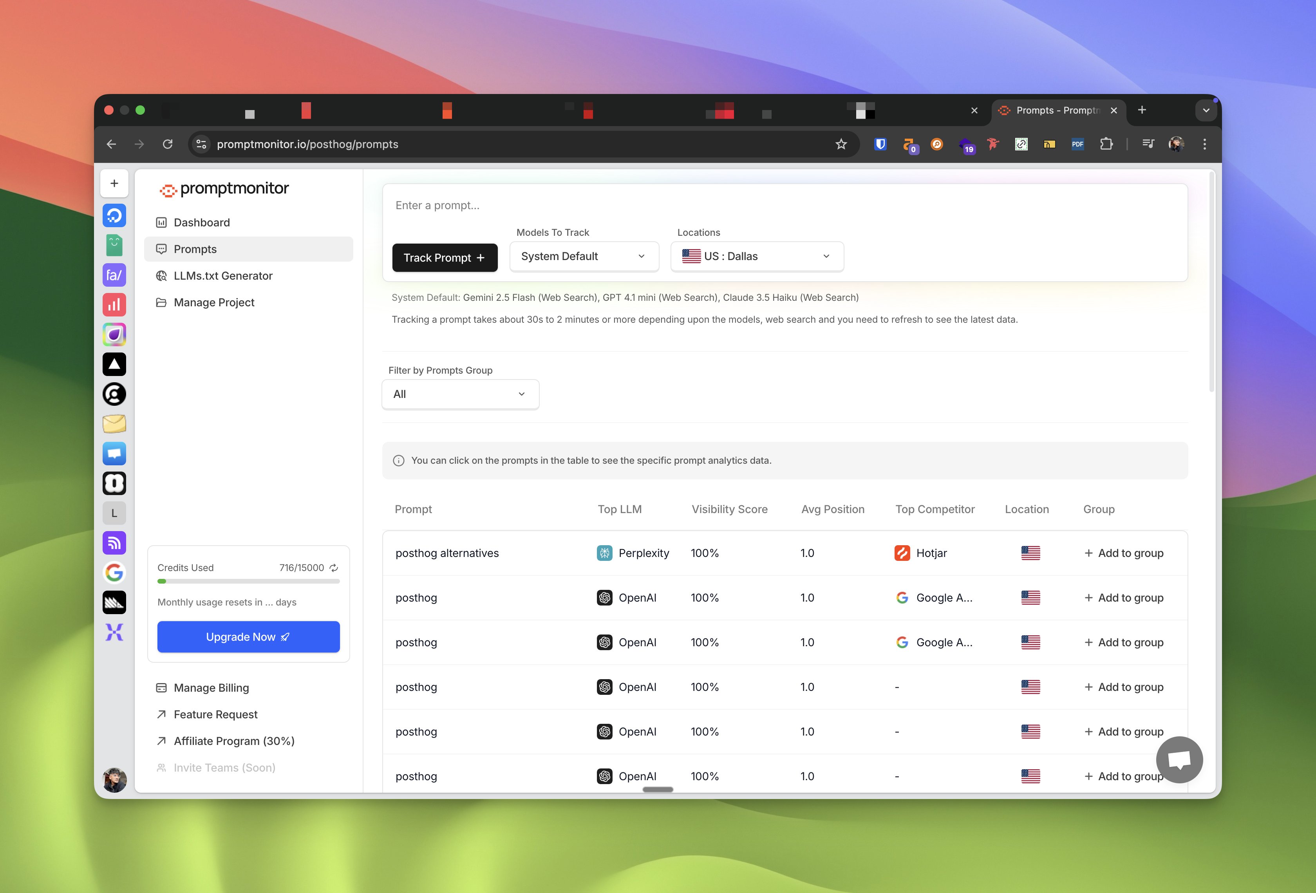Click the page vertical scrollbar

pos(1212,282)
